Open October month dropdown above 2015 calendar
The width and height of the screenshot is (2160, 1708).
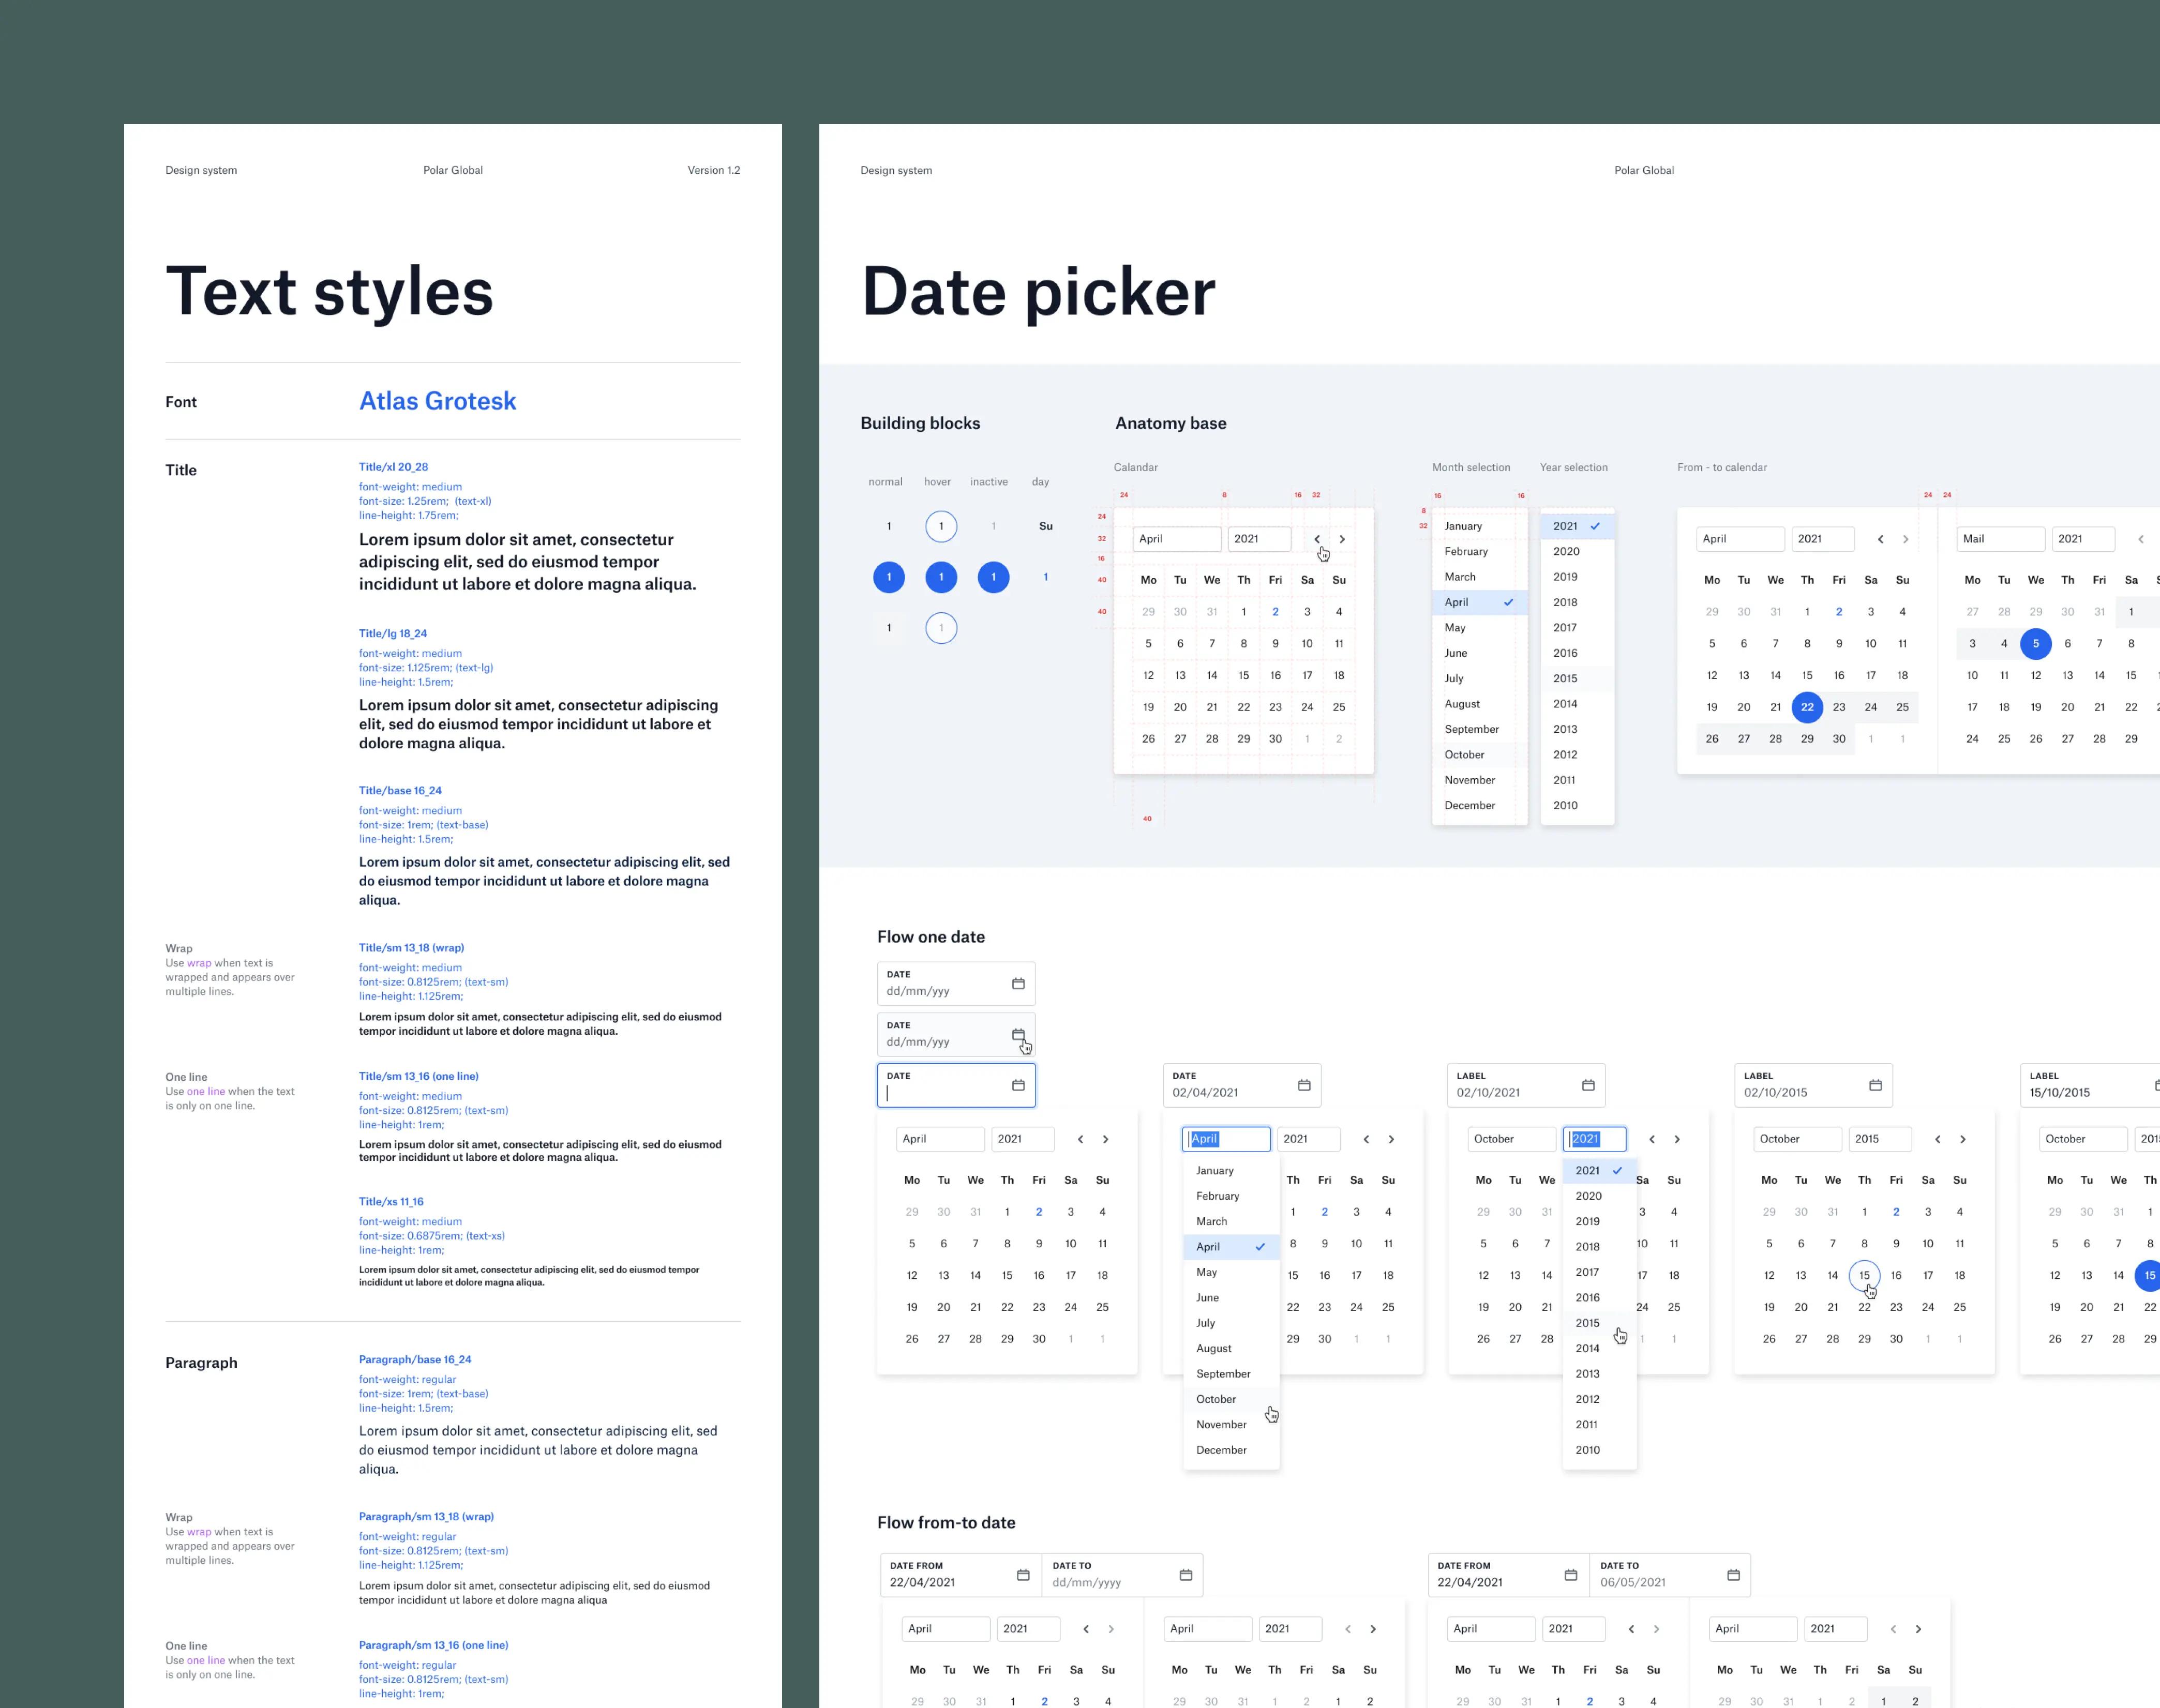(x=1797, y=1139)
